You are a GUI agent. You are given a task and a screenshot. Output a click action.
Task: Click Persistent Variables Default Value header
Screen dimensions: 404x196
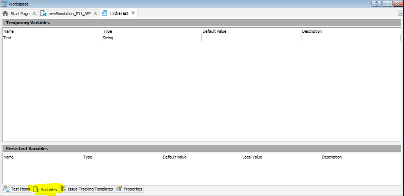pyautogui.click(x=202, y=157)
